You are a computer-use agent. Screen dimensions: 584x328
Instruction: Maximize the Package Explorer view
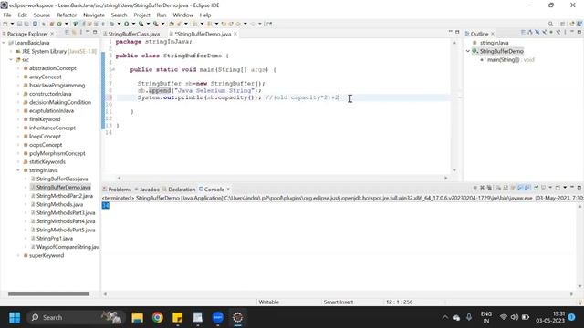point(95,33)
